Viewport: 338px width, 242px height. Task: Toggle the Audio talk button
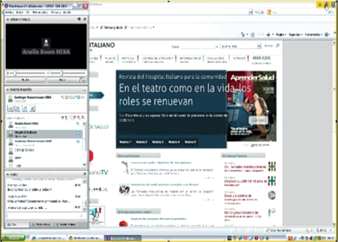tap(25, 80)
